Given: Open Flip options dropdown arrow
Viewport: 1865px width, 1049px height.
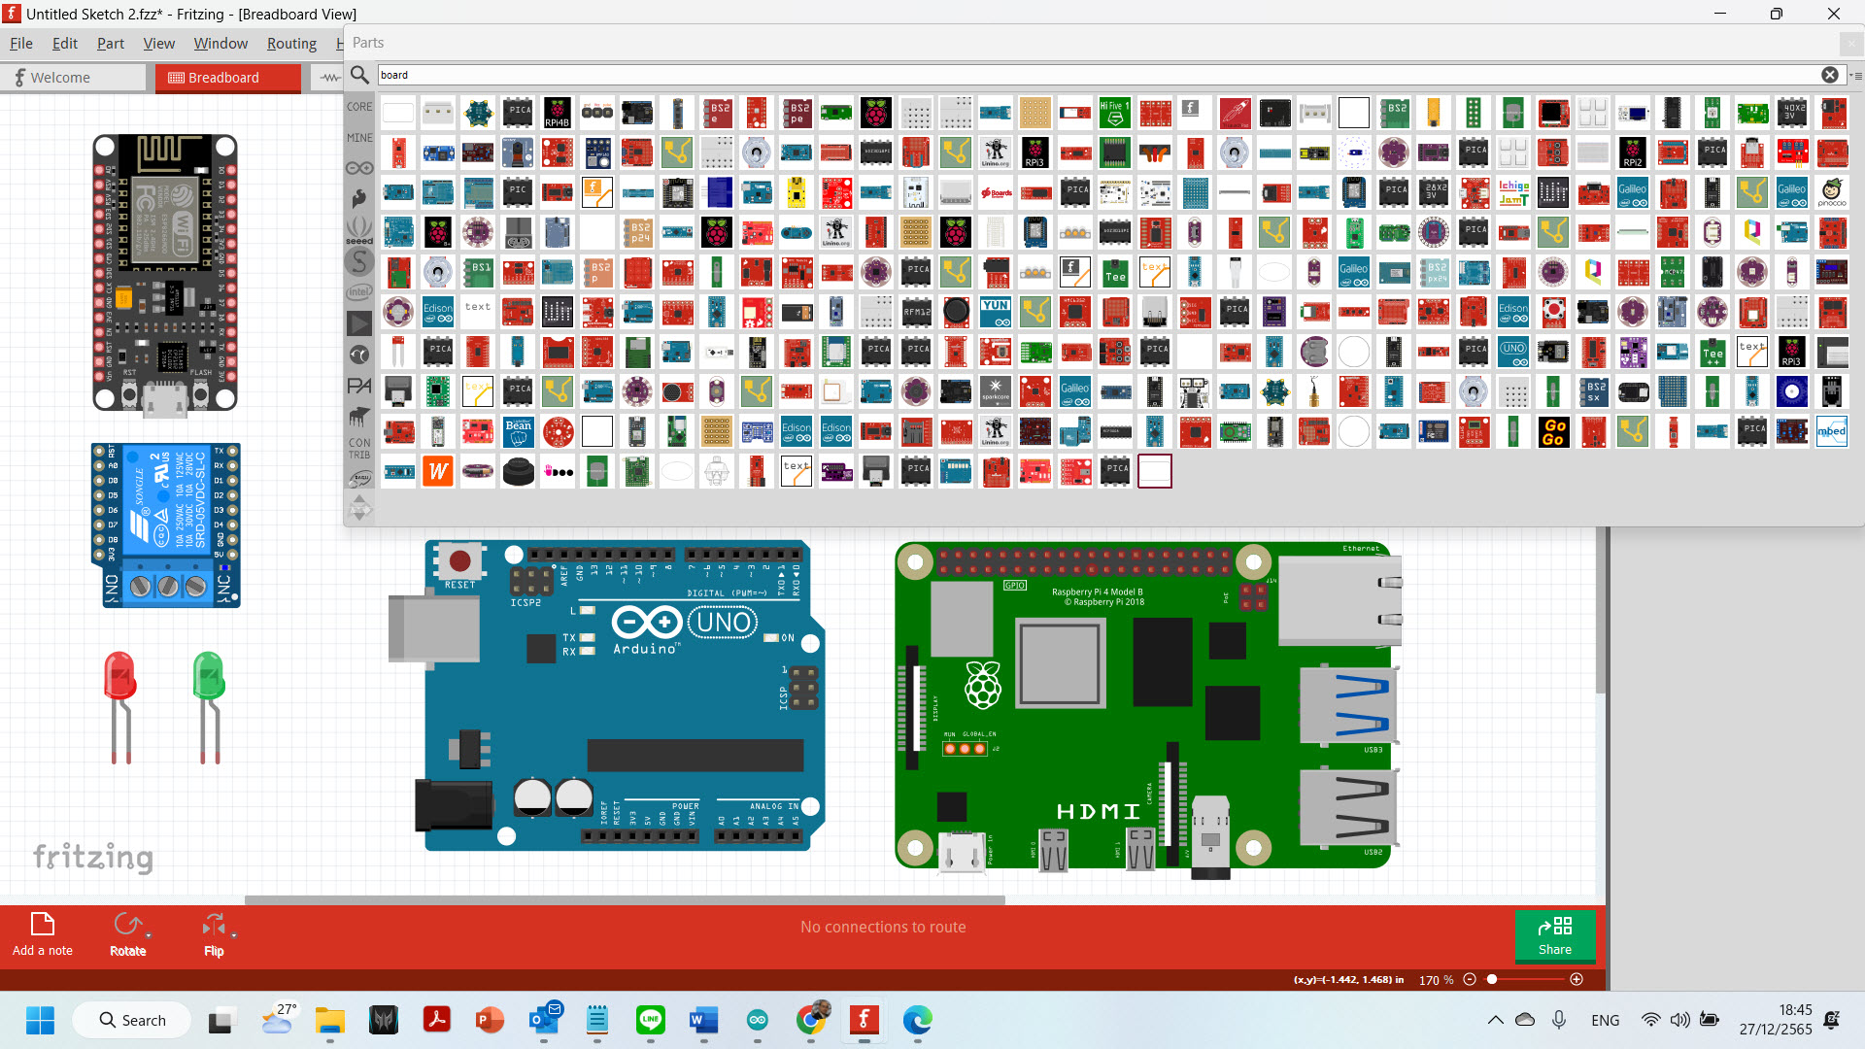Looking at the screenshot, I should [x=234, y=935].
